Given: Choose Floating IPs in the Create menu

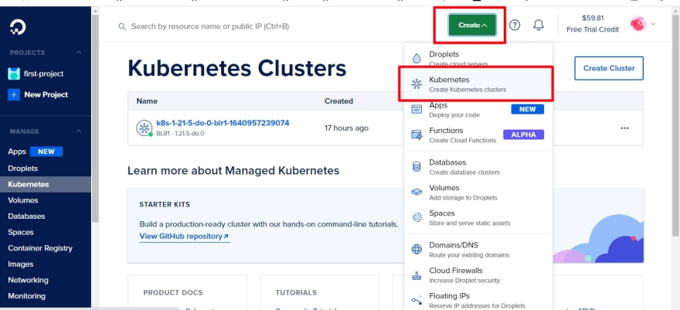Looking at the screenshot, I should (478, 300).
